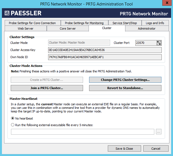The height and width of the screenshot is (156, 173).
Task: Click the Paessler logo in header
Action: tap(23, 13)
